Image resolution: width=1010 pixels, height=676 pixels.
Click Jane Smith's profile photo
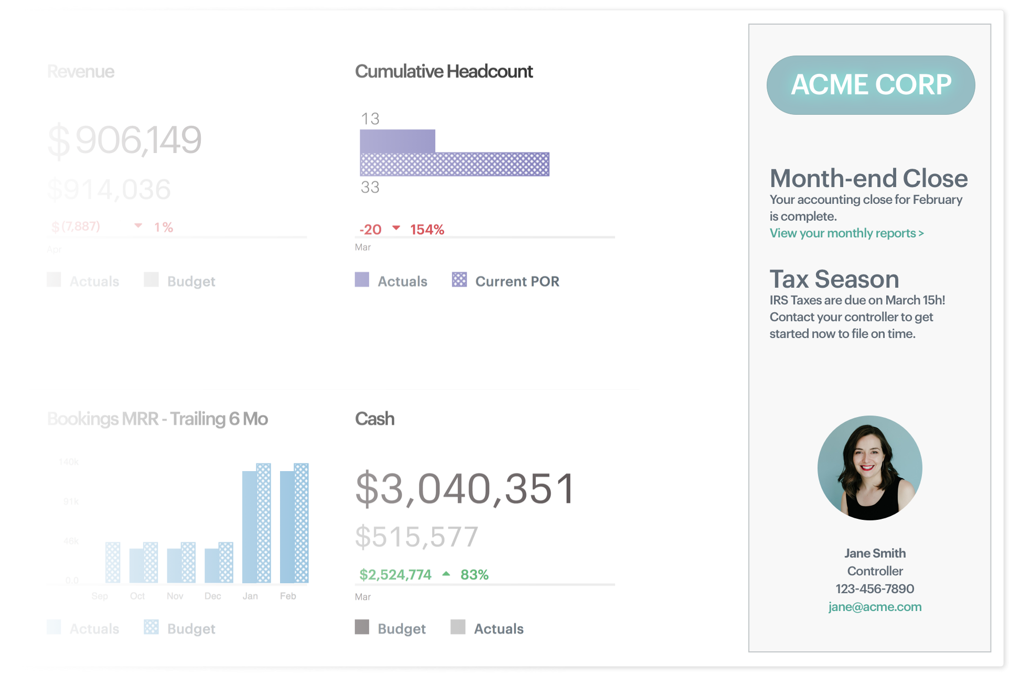point(869,468)
